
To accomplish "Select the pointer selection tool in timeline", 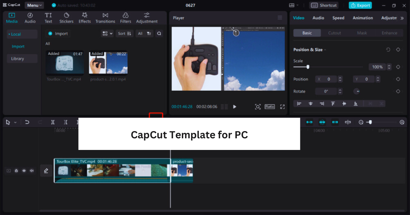I will [x=8, y=122].
